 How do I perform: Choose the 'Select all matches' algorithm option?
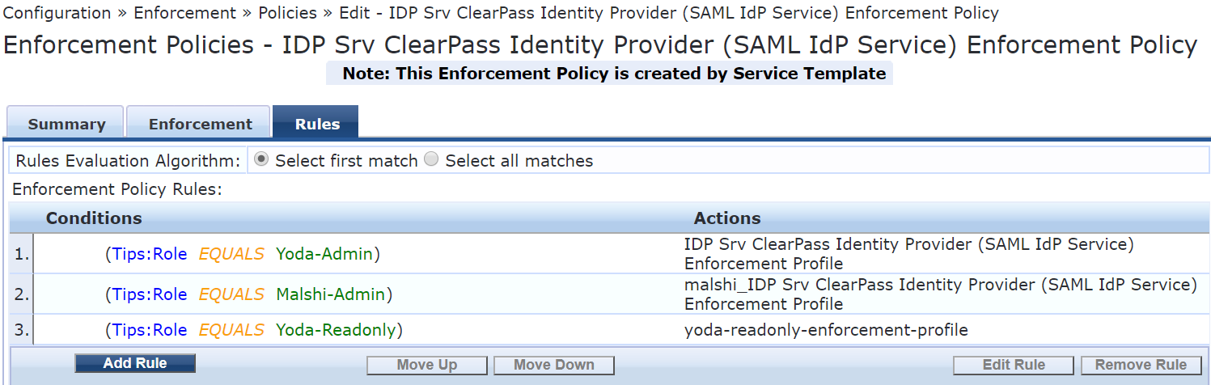click(x=431, y=160)
